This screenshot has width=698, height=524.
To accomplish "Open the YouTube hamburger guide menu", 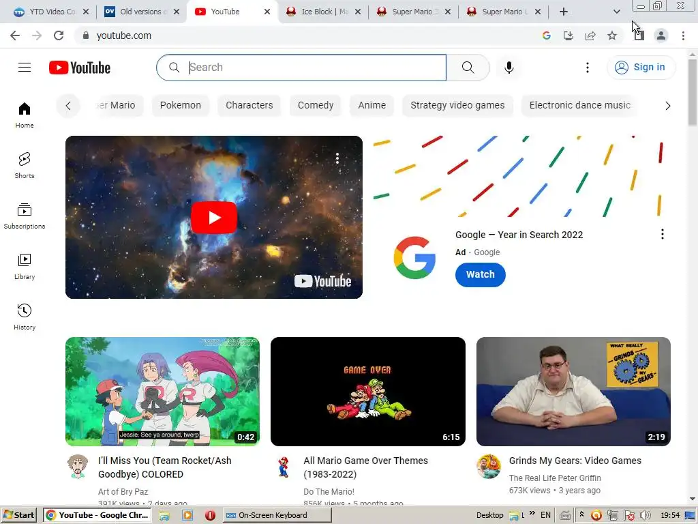I will coord(25,68).
